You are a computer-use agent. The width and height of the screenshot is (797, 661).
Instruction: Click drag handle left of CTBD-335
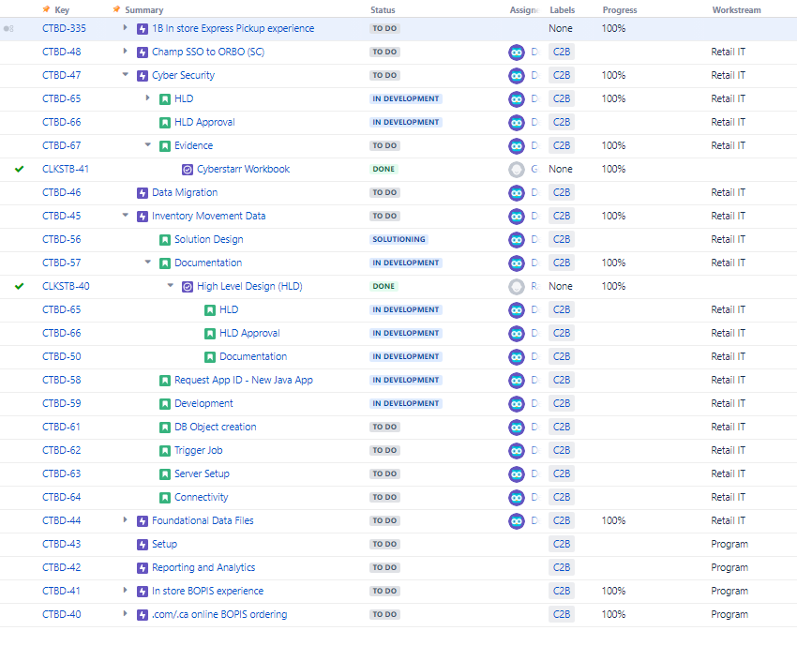8,29
